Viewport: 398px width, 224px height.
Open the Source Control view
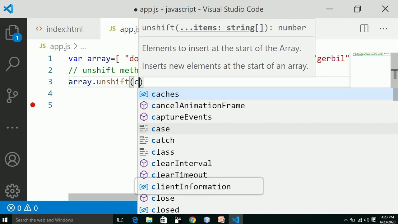coord(12,96)
